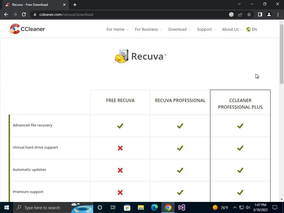Open the Chrome profile icon
The height and width of the screenshot is (213, 284).
pos(269,14)
